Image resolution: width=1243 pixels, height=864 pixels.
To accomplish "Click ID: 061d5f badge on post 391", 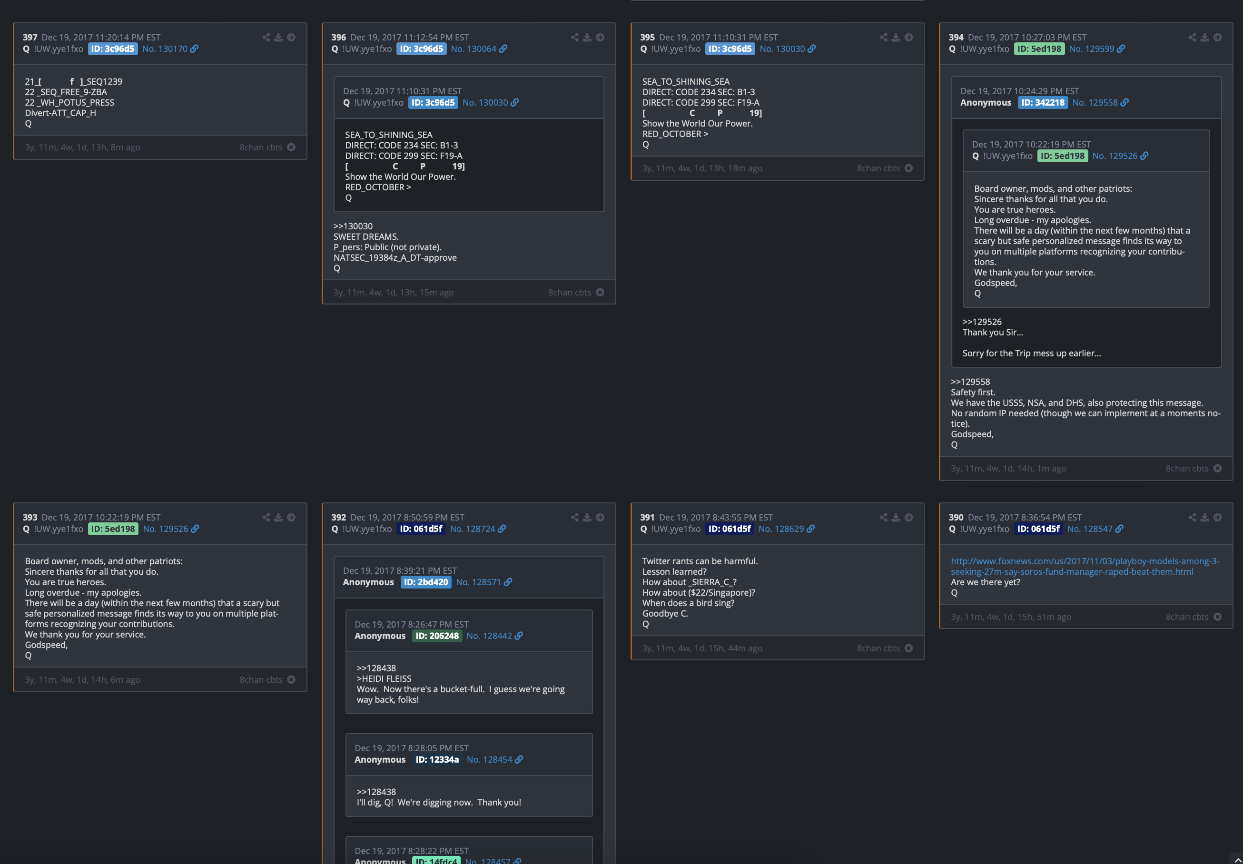I will [730, 529].
